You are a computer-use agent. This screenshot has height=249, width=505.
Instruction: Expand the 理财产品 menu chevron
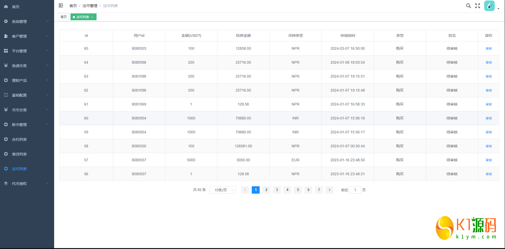coord(47,80)
